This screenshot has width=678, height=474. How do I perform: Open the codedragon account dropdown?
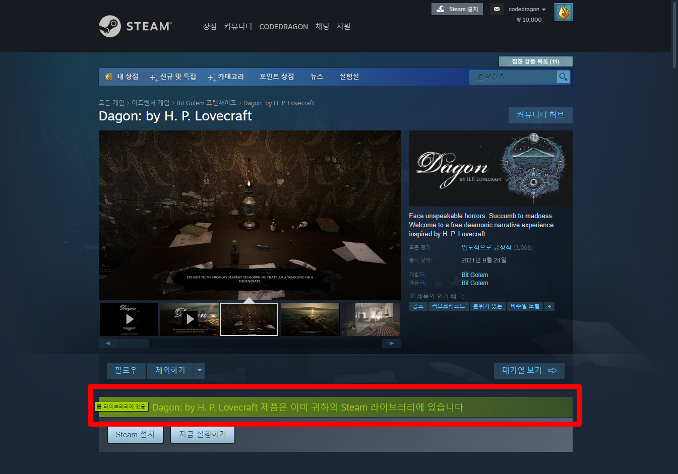coord(527,9)
